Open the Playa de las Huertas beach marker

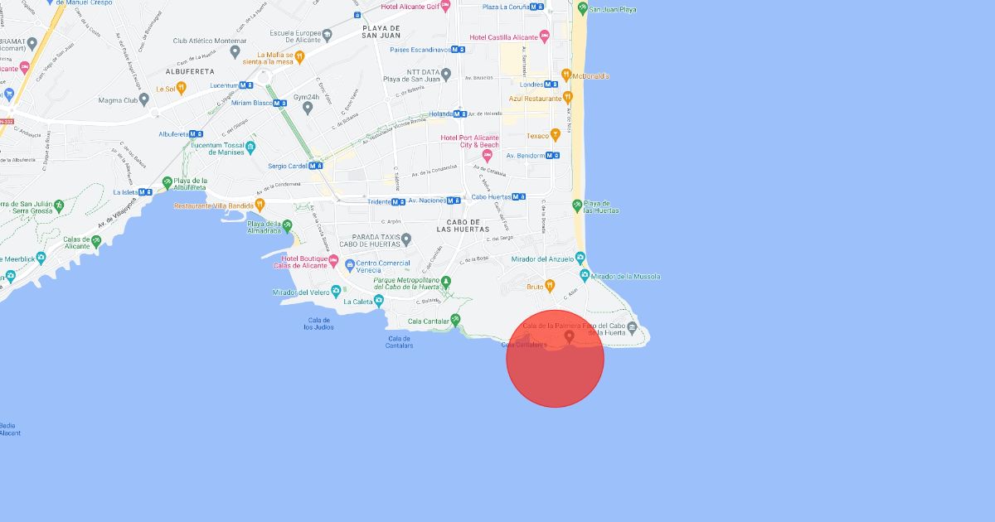click(x=577, y=205)
